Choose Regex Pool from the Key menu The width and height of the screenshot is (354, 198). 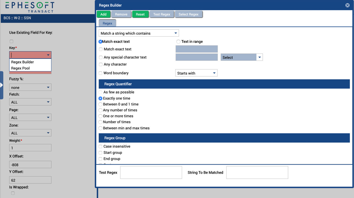30,68
